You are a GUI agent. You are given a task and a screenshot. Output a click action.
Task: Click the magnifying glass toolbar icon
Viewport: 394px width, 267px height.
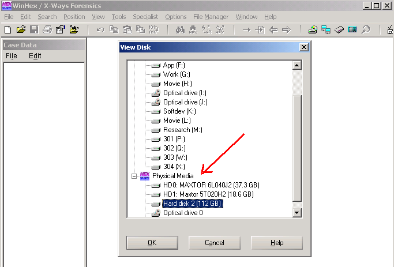365,29
